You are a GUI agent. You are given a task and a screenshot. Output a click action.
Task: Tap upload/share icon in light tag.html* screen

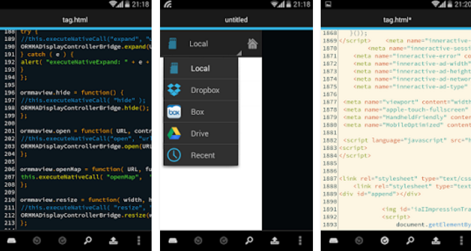pos(436,241)
